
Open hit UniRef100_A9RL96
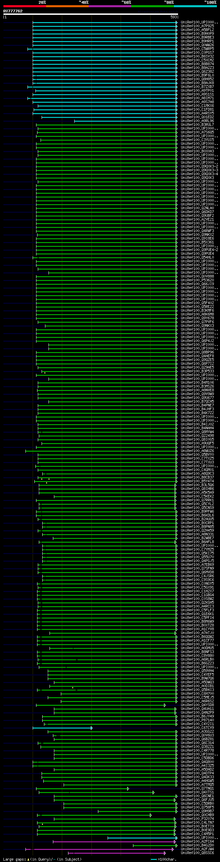(x=197, y=121)
